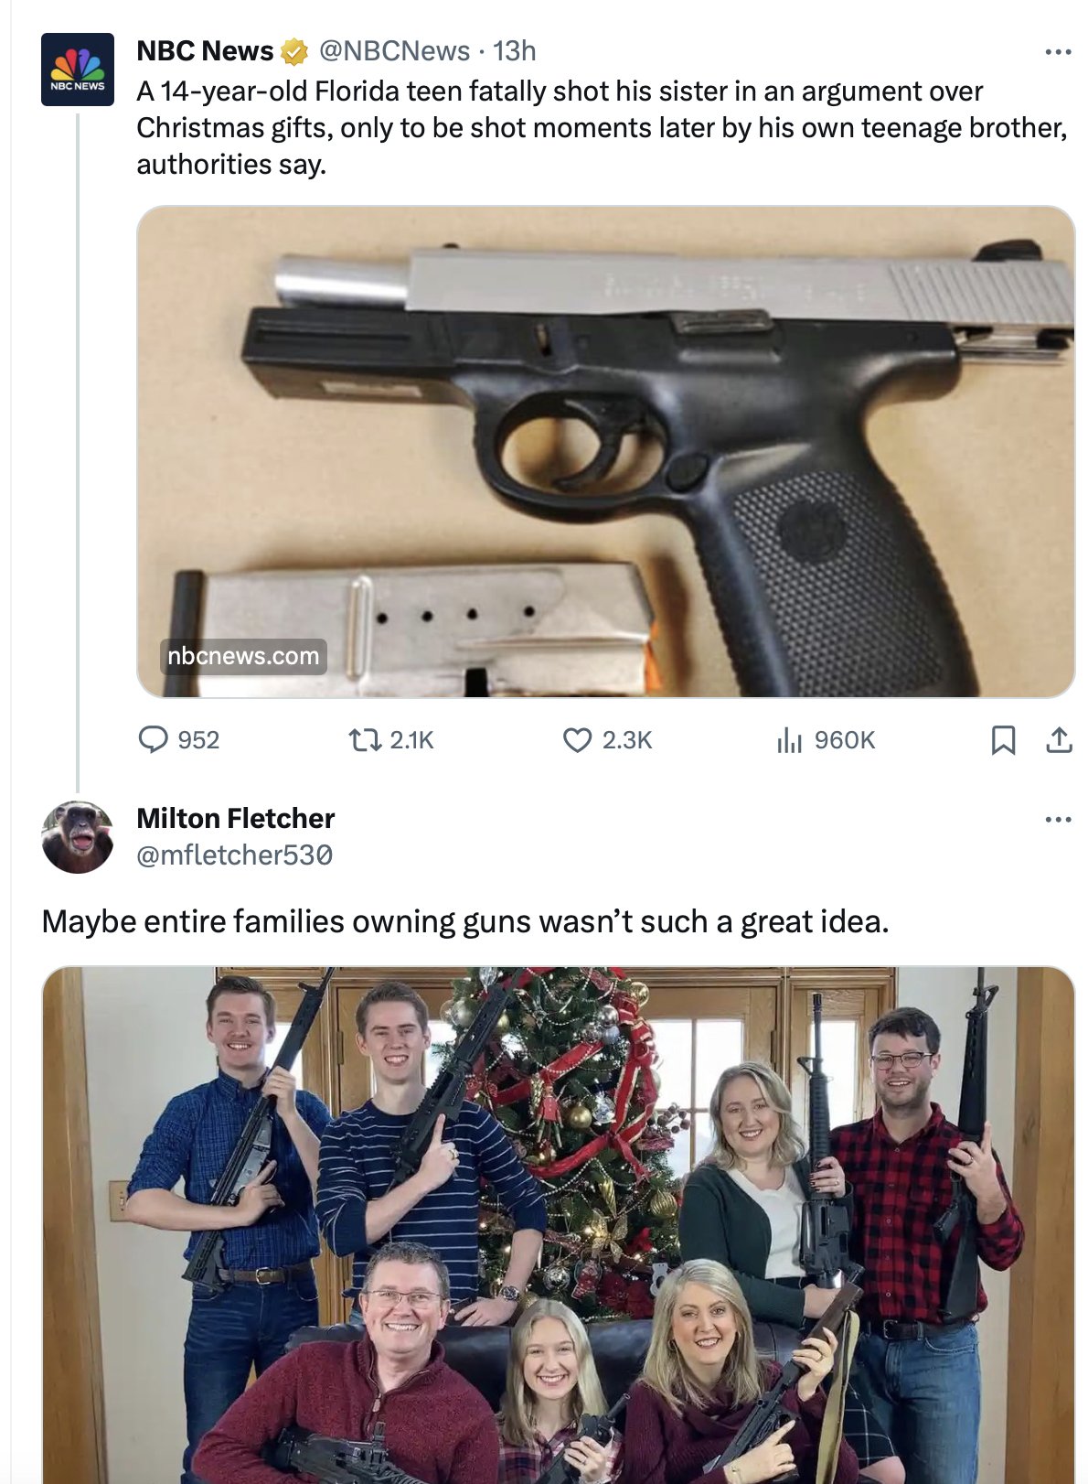Click the gold verified badge
This screenshot has height=1484, width=1088.
pos(293,52)
